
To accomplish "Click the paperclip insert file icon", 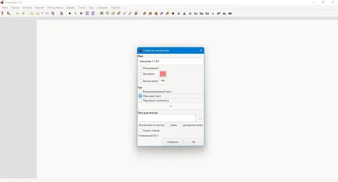I will (124, 14).
